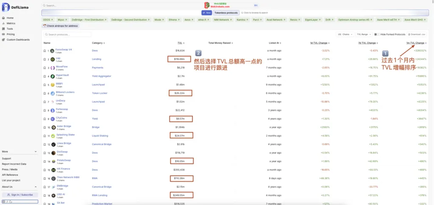434x205 pixels.
Task: Open Tools in the sidebar
Action: [10, 29]
